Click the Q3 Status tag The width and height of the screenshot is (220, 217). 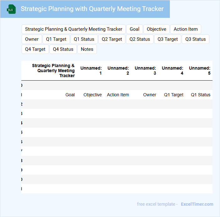pos(196,39)
